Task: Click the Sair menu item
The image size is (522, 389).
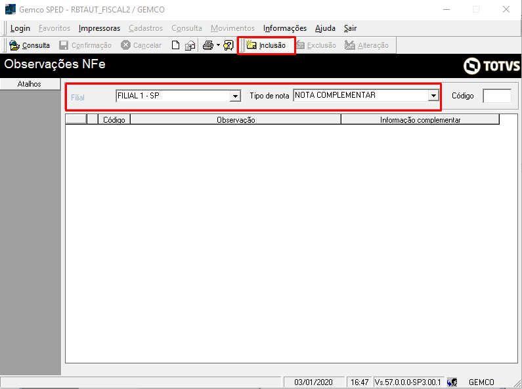Action: tap(350, 28)
